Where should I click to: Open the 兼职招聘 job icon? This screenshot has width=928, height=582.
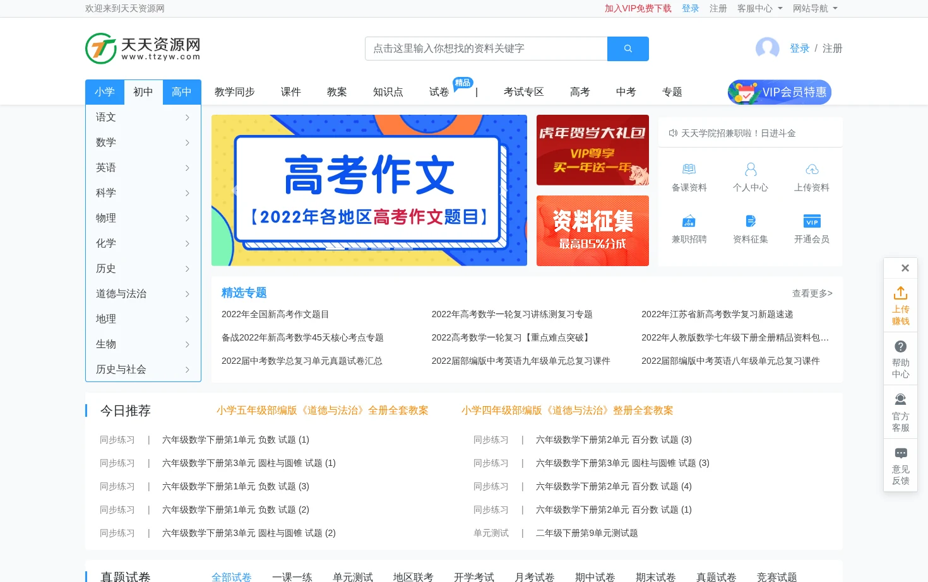click(x=689, y=221)
